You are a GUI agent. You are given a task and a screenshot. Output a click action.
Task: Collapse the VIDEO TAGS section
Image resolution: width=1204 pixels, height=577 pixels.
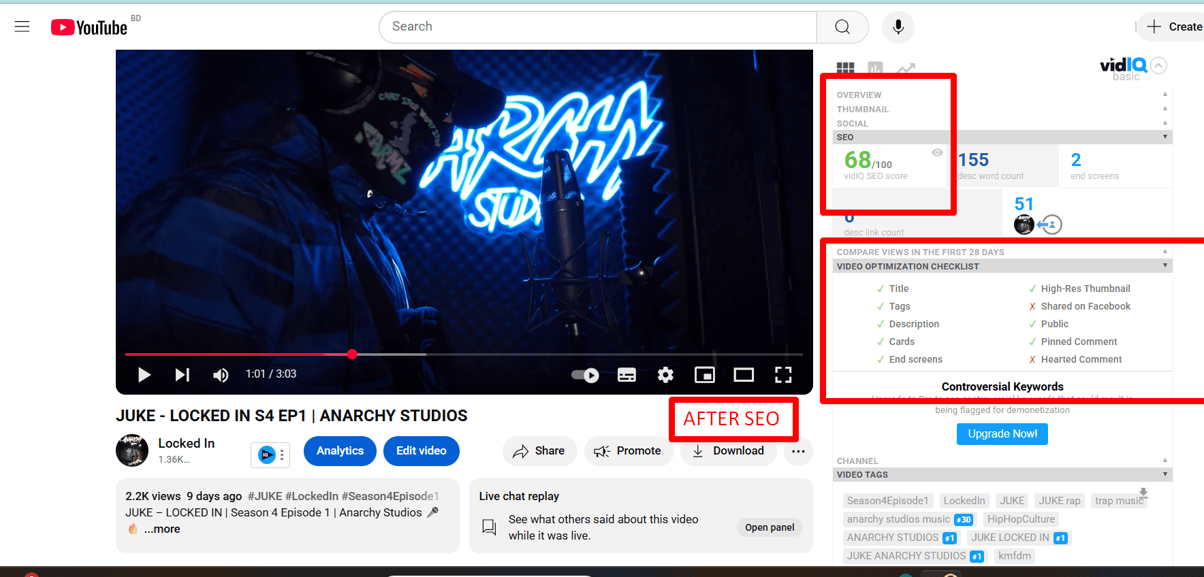[1002, 474]
